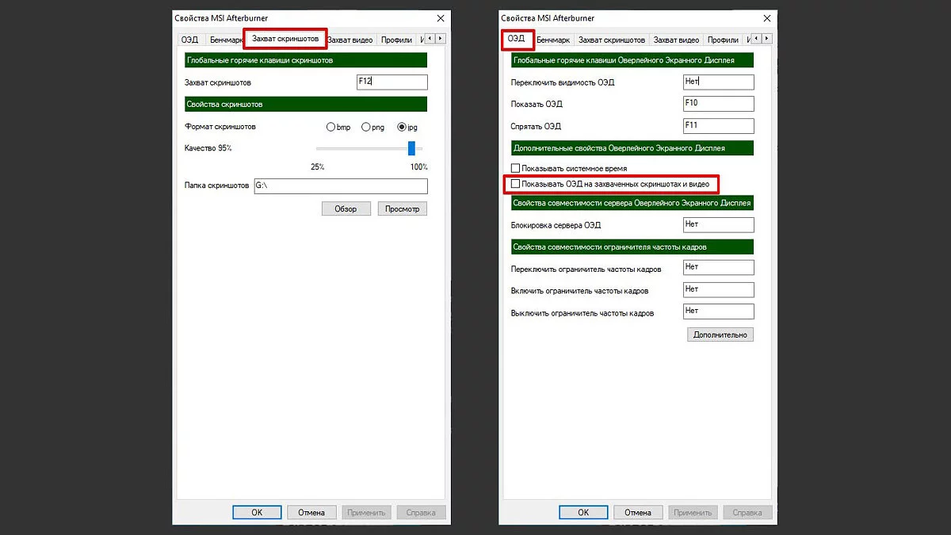The width and height of the screenshot is (951, 535).
Task: Click Переключить видимость ОЭД hotkey field
Action: (718, 82)
